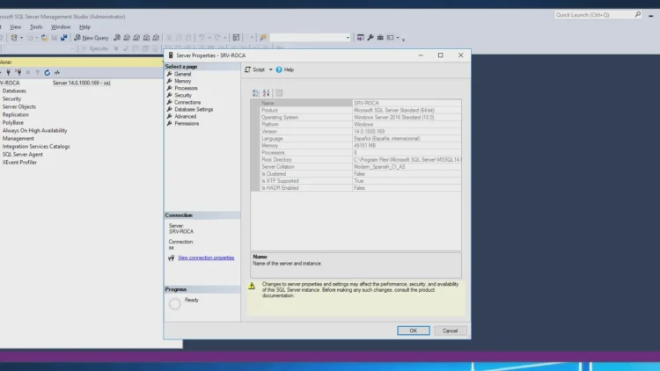The width and height of the screenshot is (660, 371).
Task: Select the Databases node in Object Explorer
Action: pos(14,91)
